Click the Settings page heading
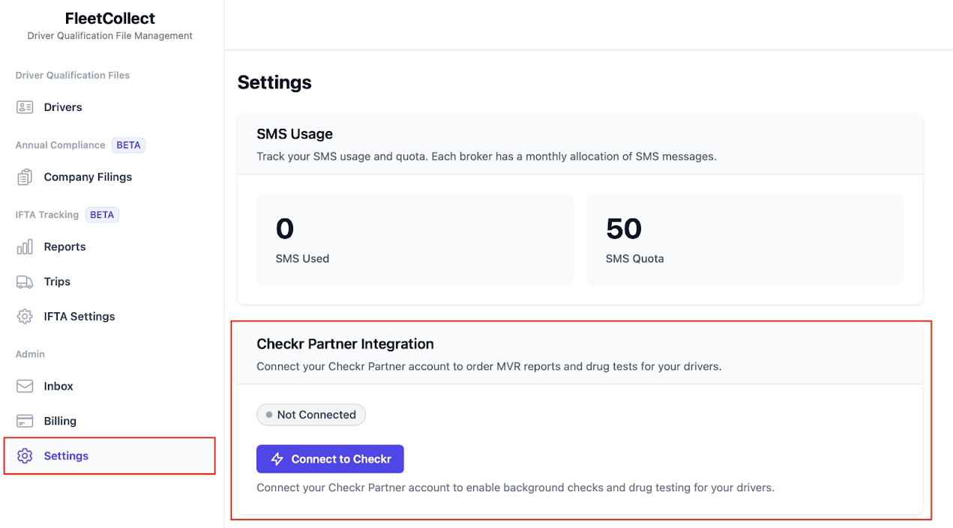The width and height of the screenshot is (953, 528). (x=274, y=82)
